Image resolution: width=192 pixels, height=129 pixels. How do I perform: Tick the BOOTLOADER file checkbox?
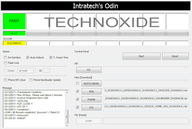[77, 84]
